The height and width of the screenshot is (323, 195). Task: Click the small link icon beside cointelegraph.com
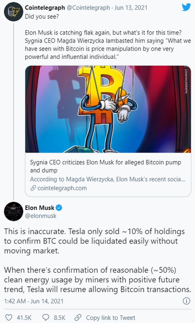point(33,188)
